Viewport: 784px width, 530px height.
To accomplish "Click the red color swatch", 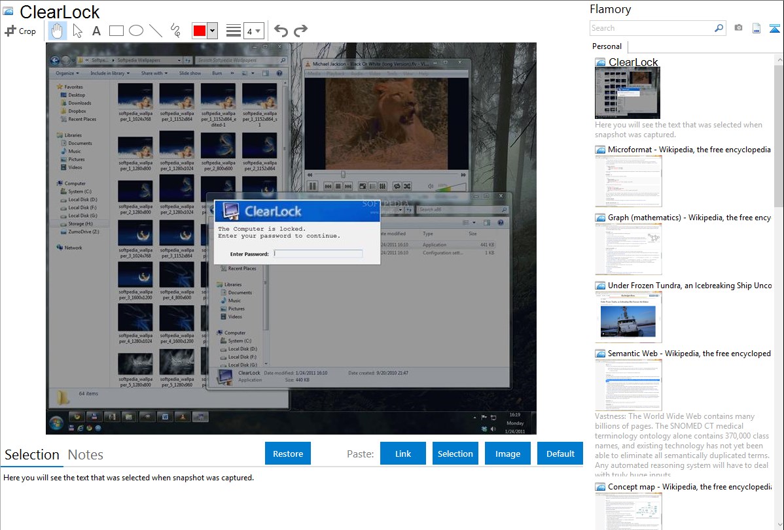I will click(x=200, y=31).
